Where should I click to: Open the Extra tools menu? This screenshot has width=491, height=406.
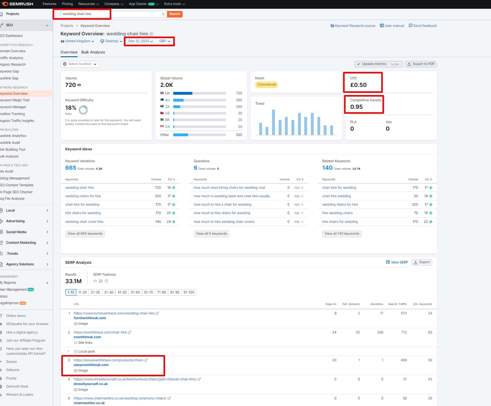pyautogui.click(x=175, y=4)
